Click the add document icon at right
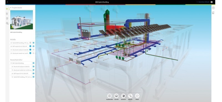This screenshot has height=102, width=222. pos(213,13)
